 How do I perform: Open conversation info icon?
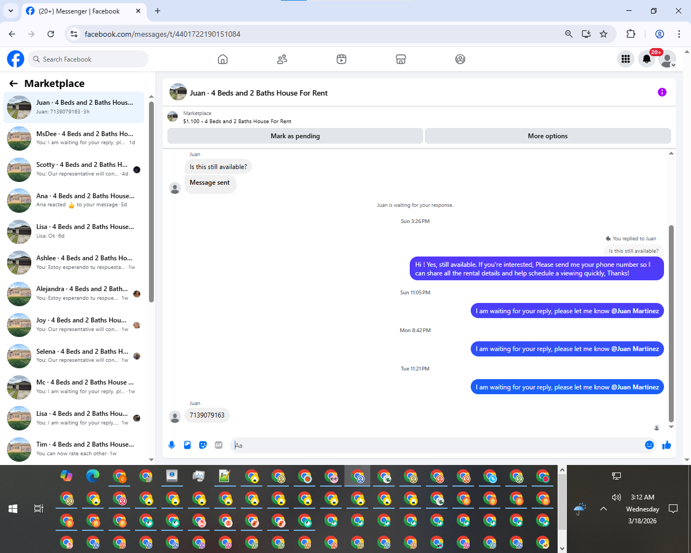pyautogui.click(x=662, y=92)
